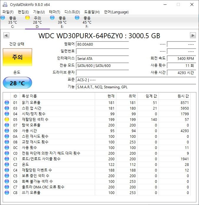Open the 파일(F) menu

pos(8,12)
